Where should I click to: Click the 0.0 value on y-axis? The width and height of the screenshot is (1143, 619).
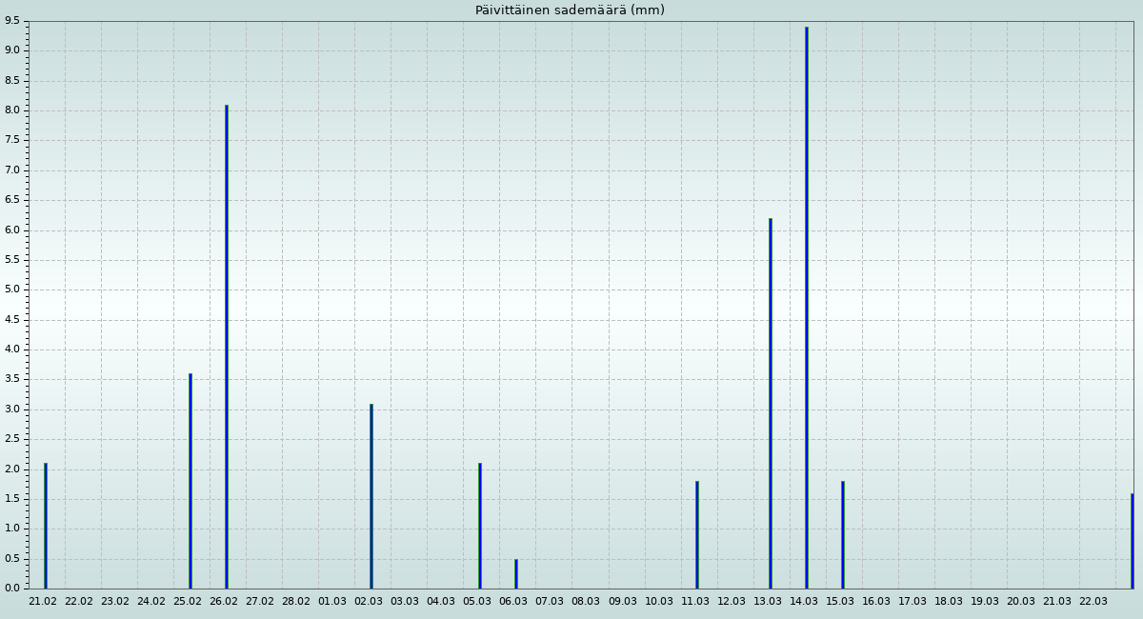11,588
